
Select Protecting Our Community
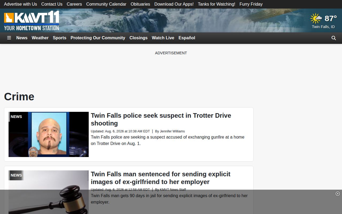[x=98, y=38]
